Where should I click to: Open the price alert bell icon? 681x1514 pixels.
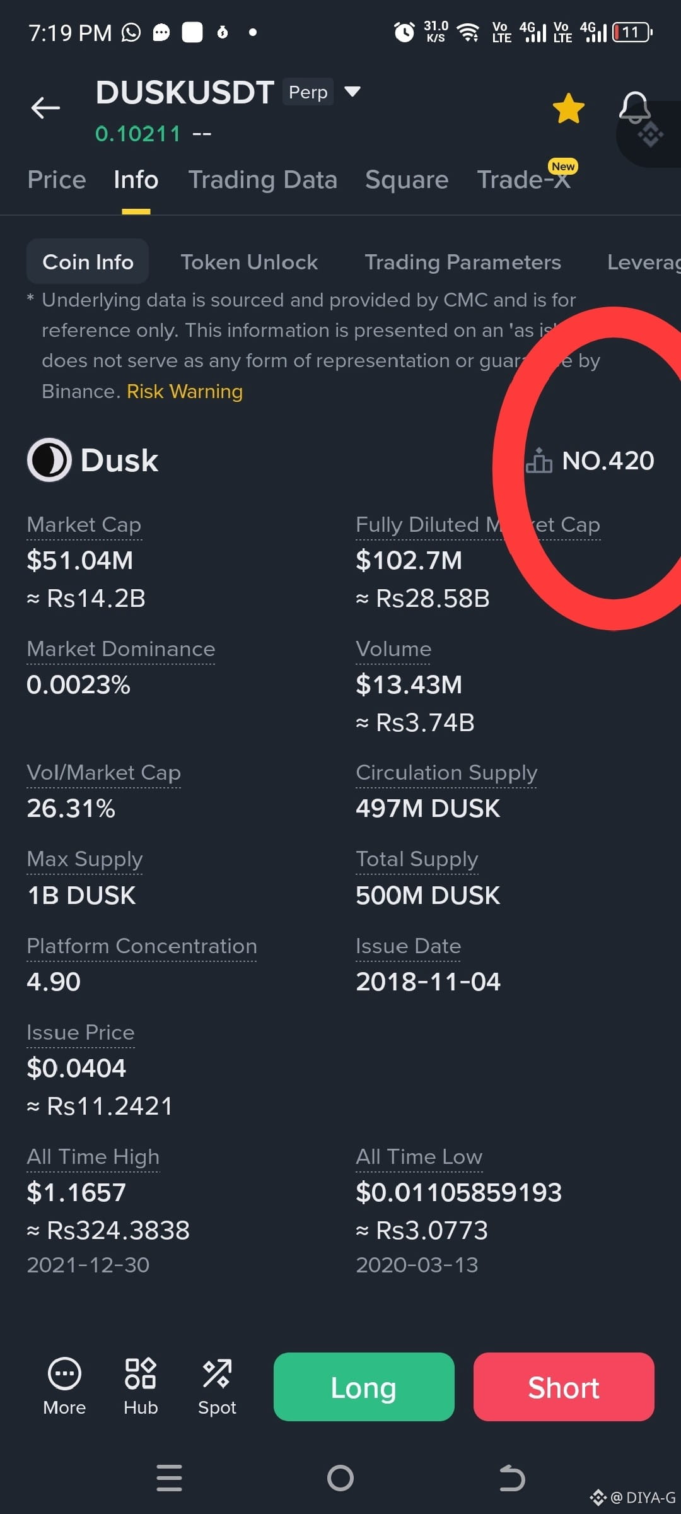[x=634, y=108]
